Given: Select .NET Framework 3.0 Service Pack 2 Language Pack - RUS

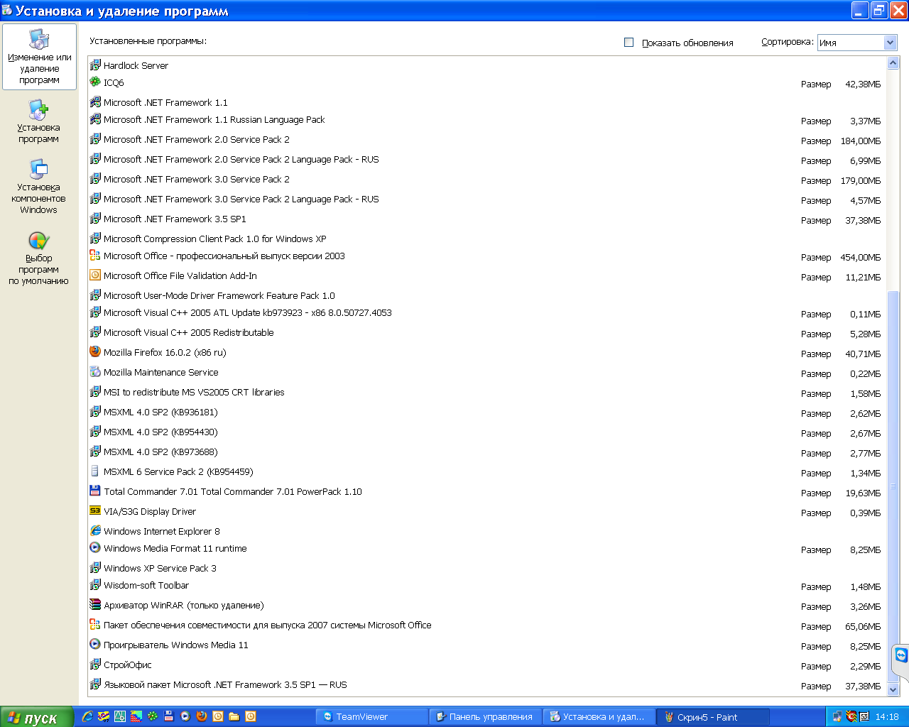Looking at the screenshot, I should [x=486, y=199].
